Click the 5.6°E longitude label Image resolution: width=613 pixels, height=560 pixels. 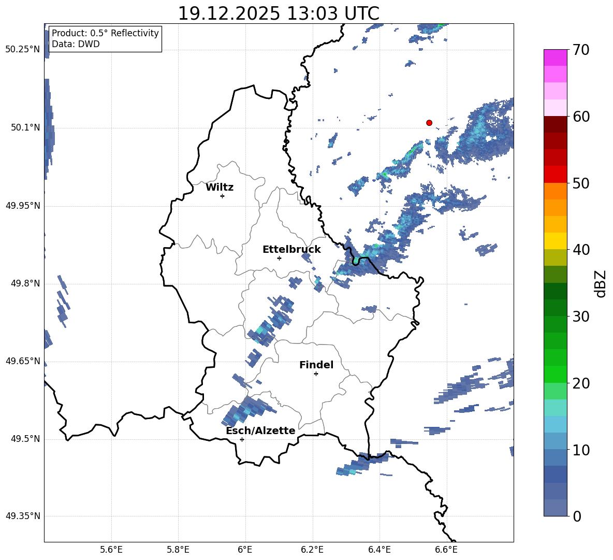coord(111,550)
